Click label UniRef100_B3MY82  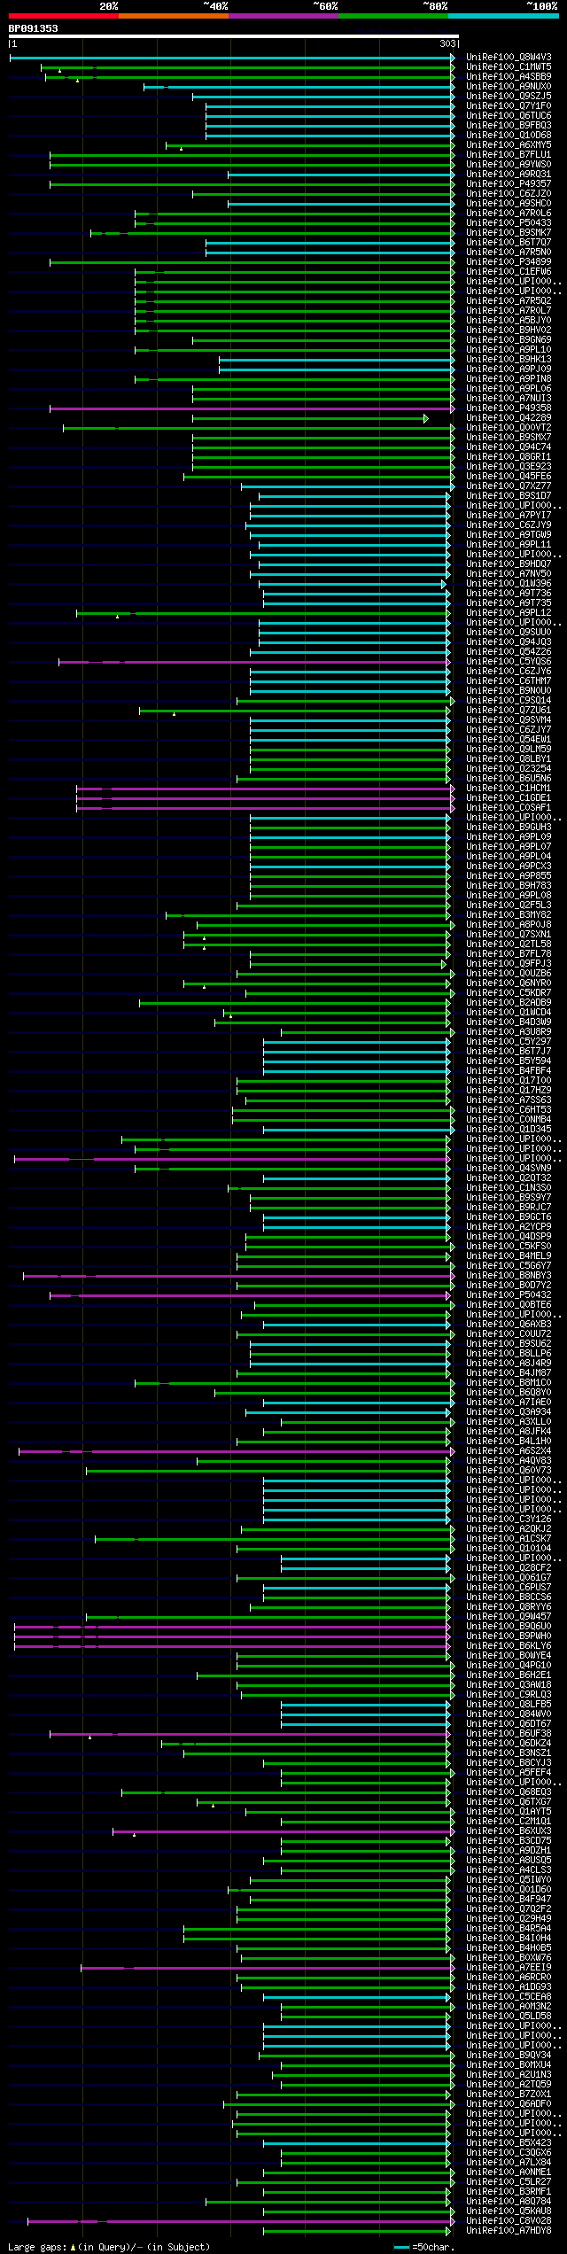tap(509, 915)
